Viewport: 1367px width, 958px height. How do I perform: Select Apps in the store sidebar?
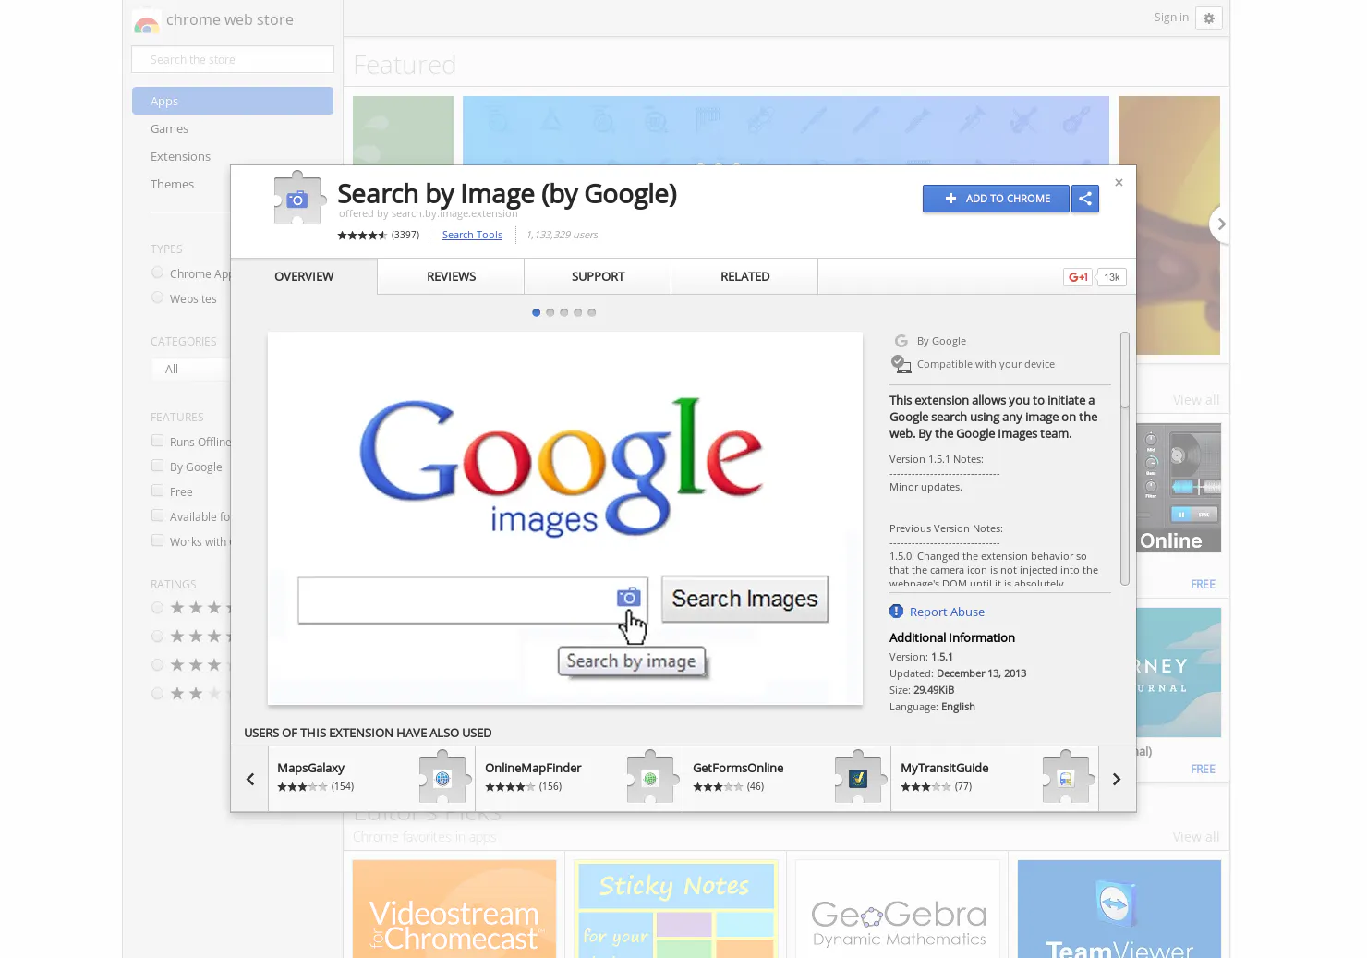233,101
